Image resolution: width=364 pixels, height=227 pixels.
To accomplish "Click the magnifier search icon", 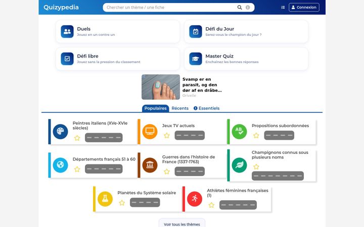I will click(240, 8).
